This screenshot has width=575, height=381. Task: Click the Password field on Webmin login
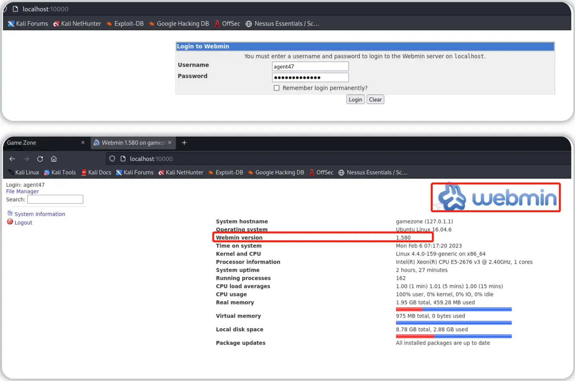tap(310, 77)
